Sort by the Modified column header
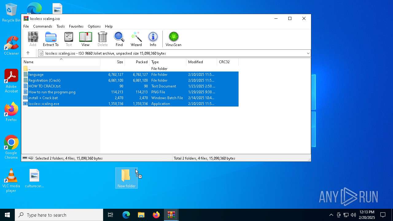The width and height of the screenshot is (393, 221). [202, 62]
